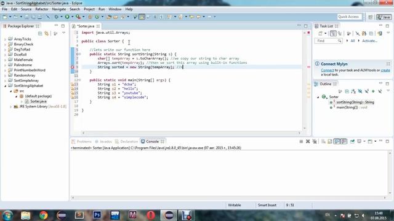Toggle Hide Non-Public Members green dot icon in Outline

pos(373,91)
